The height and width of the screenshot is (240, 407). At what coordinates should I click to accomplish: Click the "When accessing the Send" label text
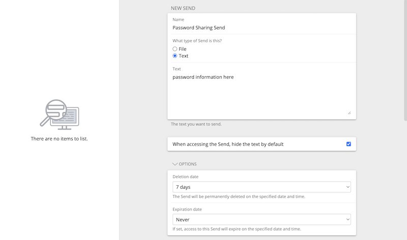(x=228, y=144)
